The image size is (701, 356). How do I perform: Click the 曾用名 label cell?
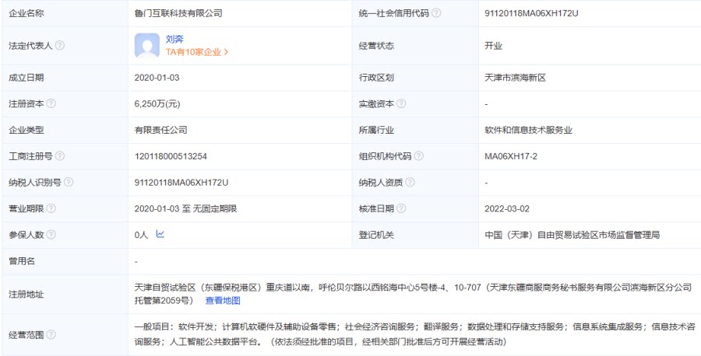pyautogui.click(x=64, y=261)
